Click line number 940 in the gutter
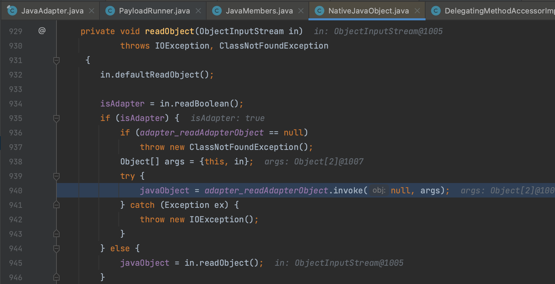The height and width of the screenshot is (284, 555). pos(15,191)
